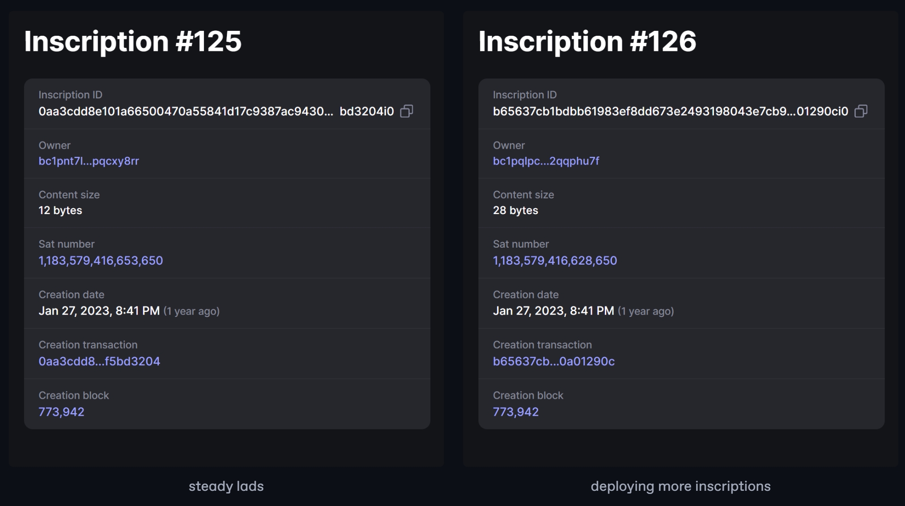Viewport: 905px width, 506px height.
Task: Copy the Inscription #126 ID
Action: [861, 111]
